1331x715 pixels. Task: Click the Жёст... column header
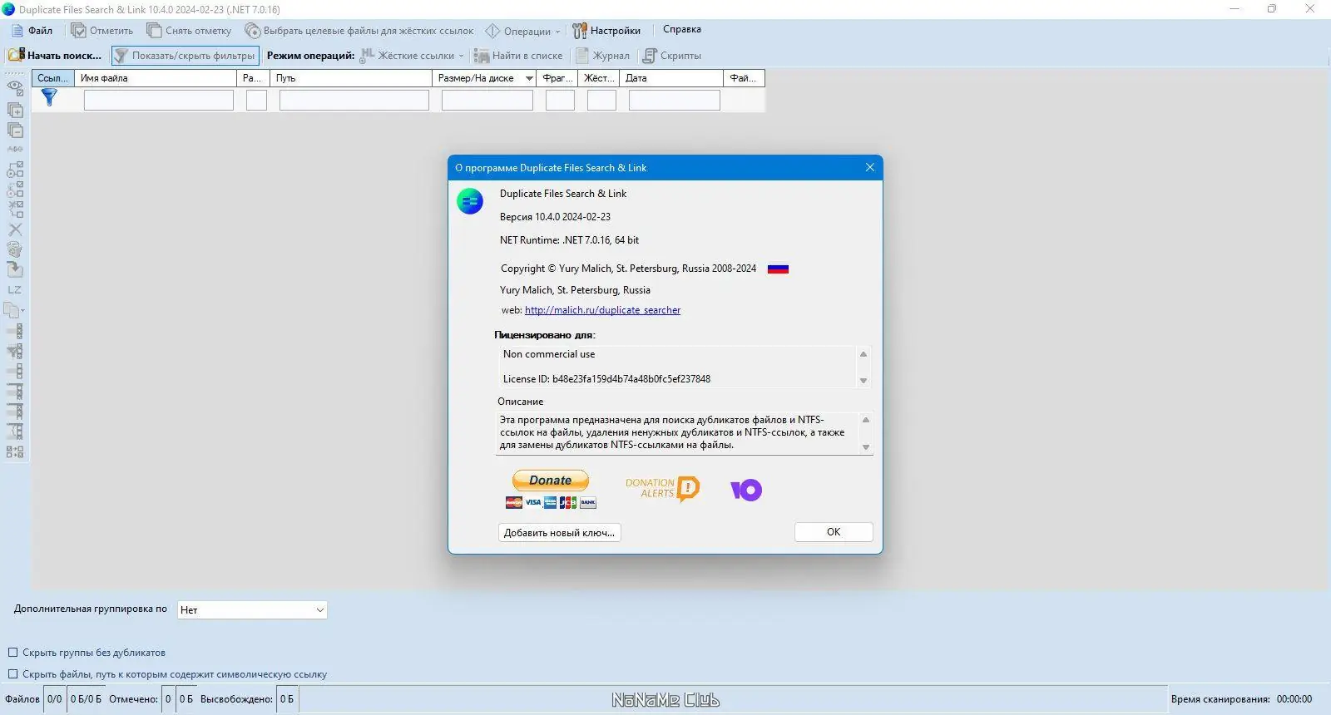[599, 78]
